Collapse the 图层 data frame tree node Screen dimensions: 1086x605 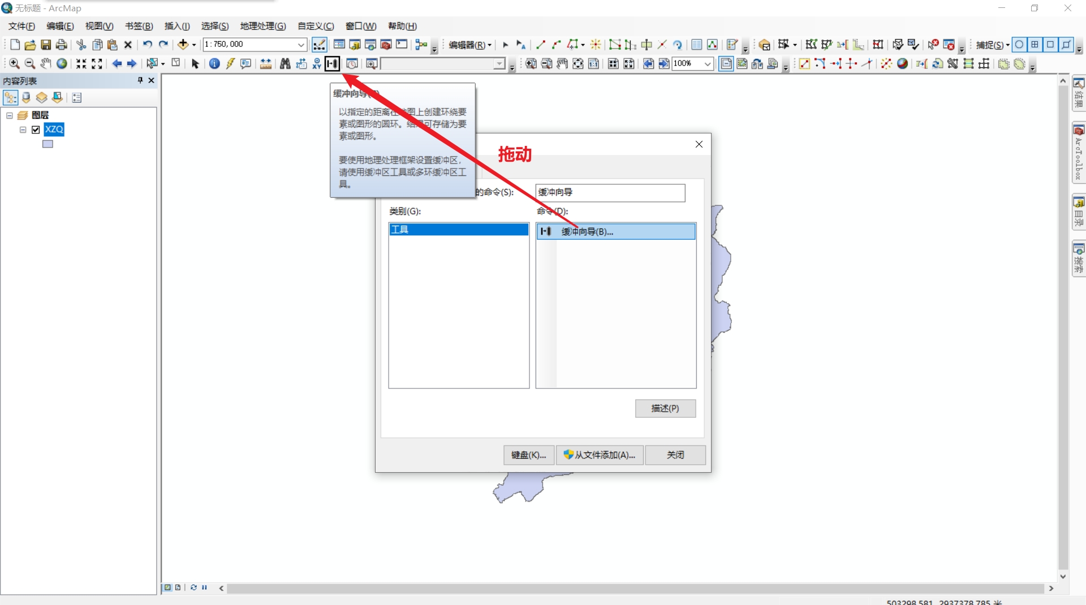10,115
